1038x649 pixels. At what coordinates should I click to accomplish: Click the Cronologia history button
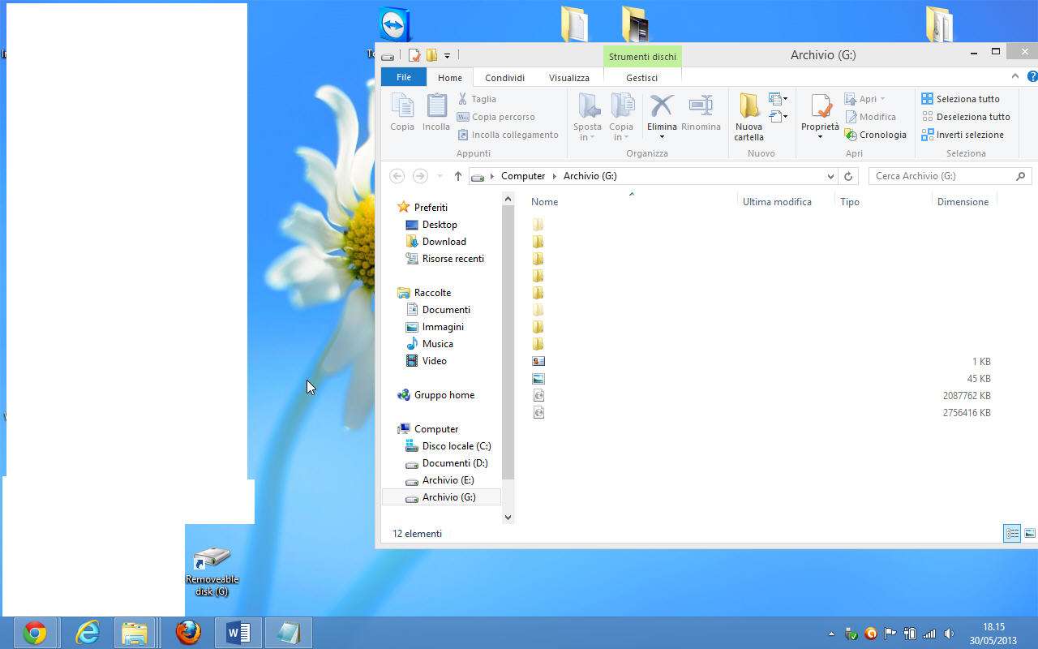[876, 135]
